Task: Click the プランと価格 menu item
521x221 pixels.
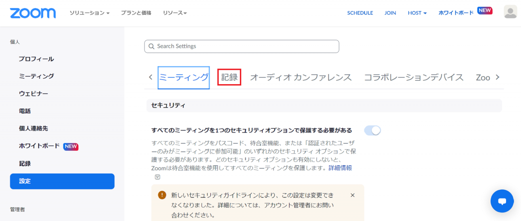Action: 136,13
